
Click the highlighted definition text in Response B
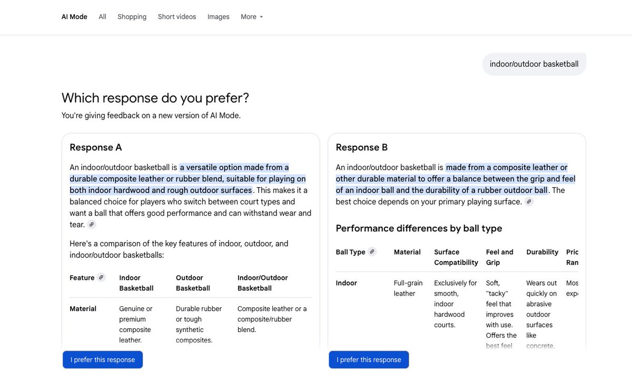pyautogui.click(x=456, y=179)
